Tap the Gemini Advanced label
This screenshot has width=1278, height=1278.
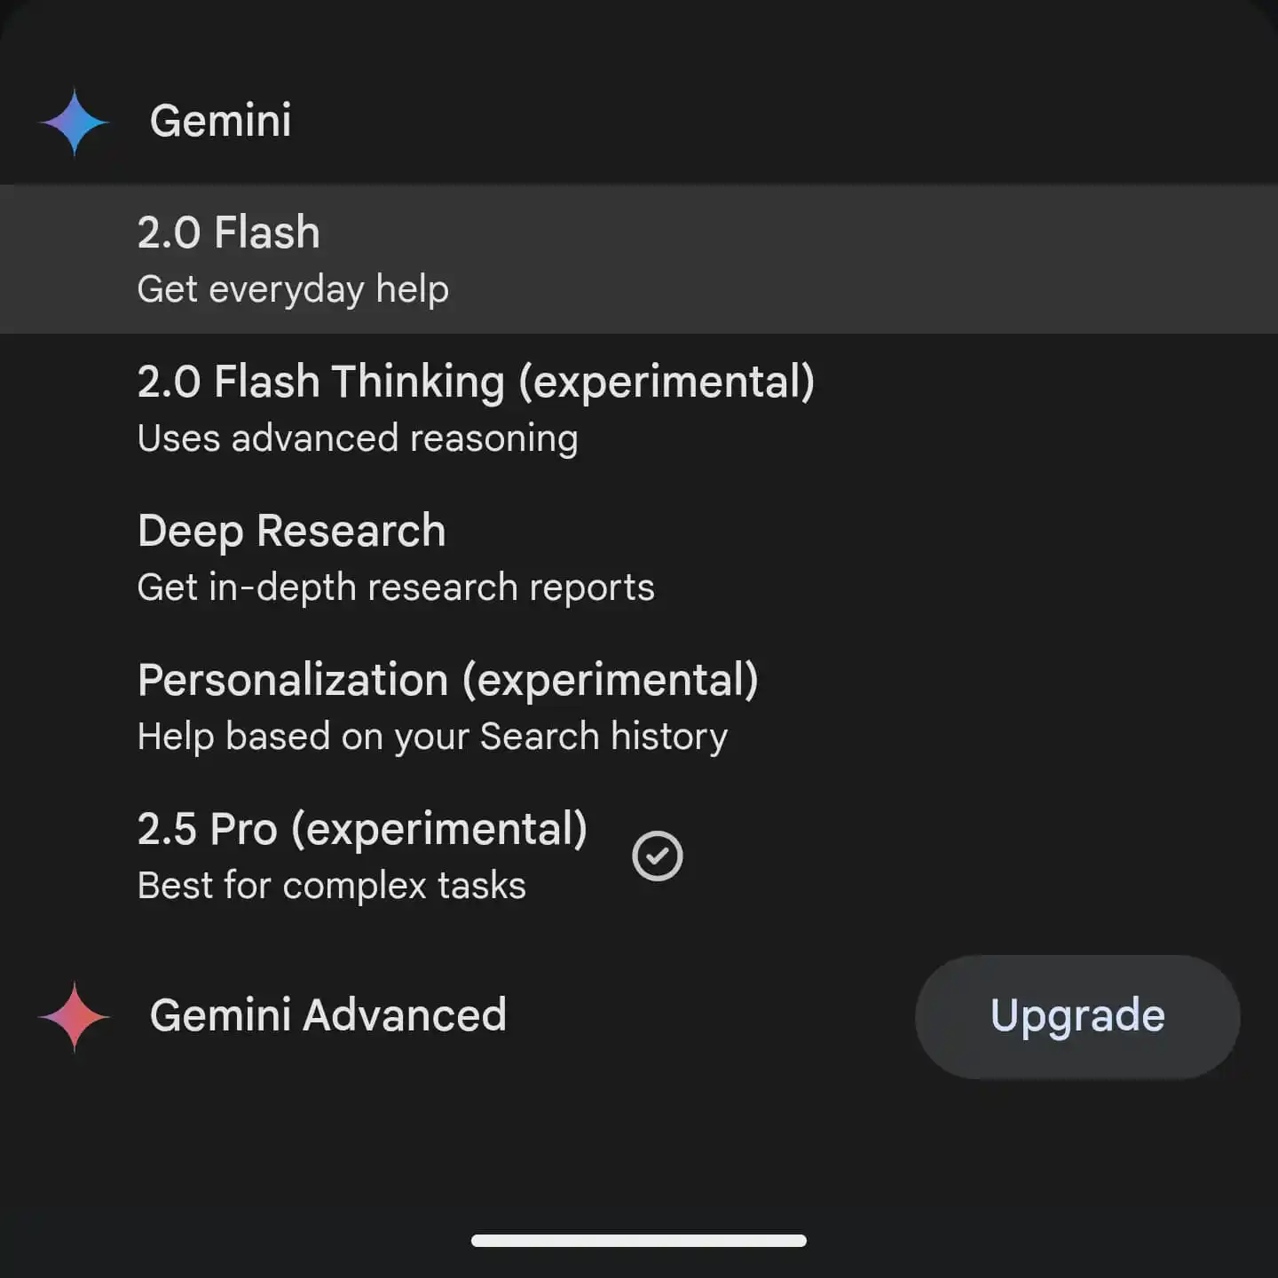pos(328,1017)
